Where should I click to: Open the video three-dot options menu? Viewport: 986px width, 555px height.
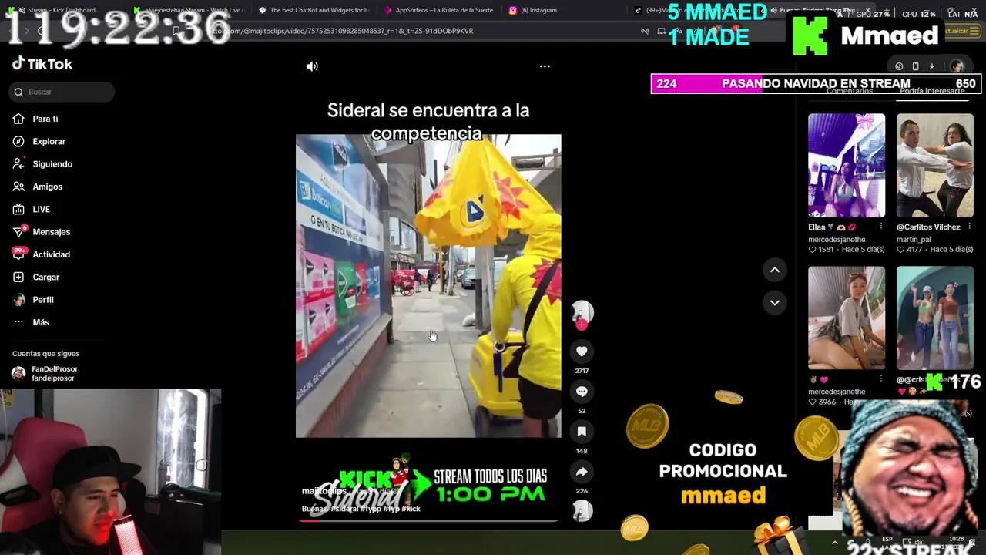click(545, 66)
